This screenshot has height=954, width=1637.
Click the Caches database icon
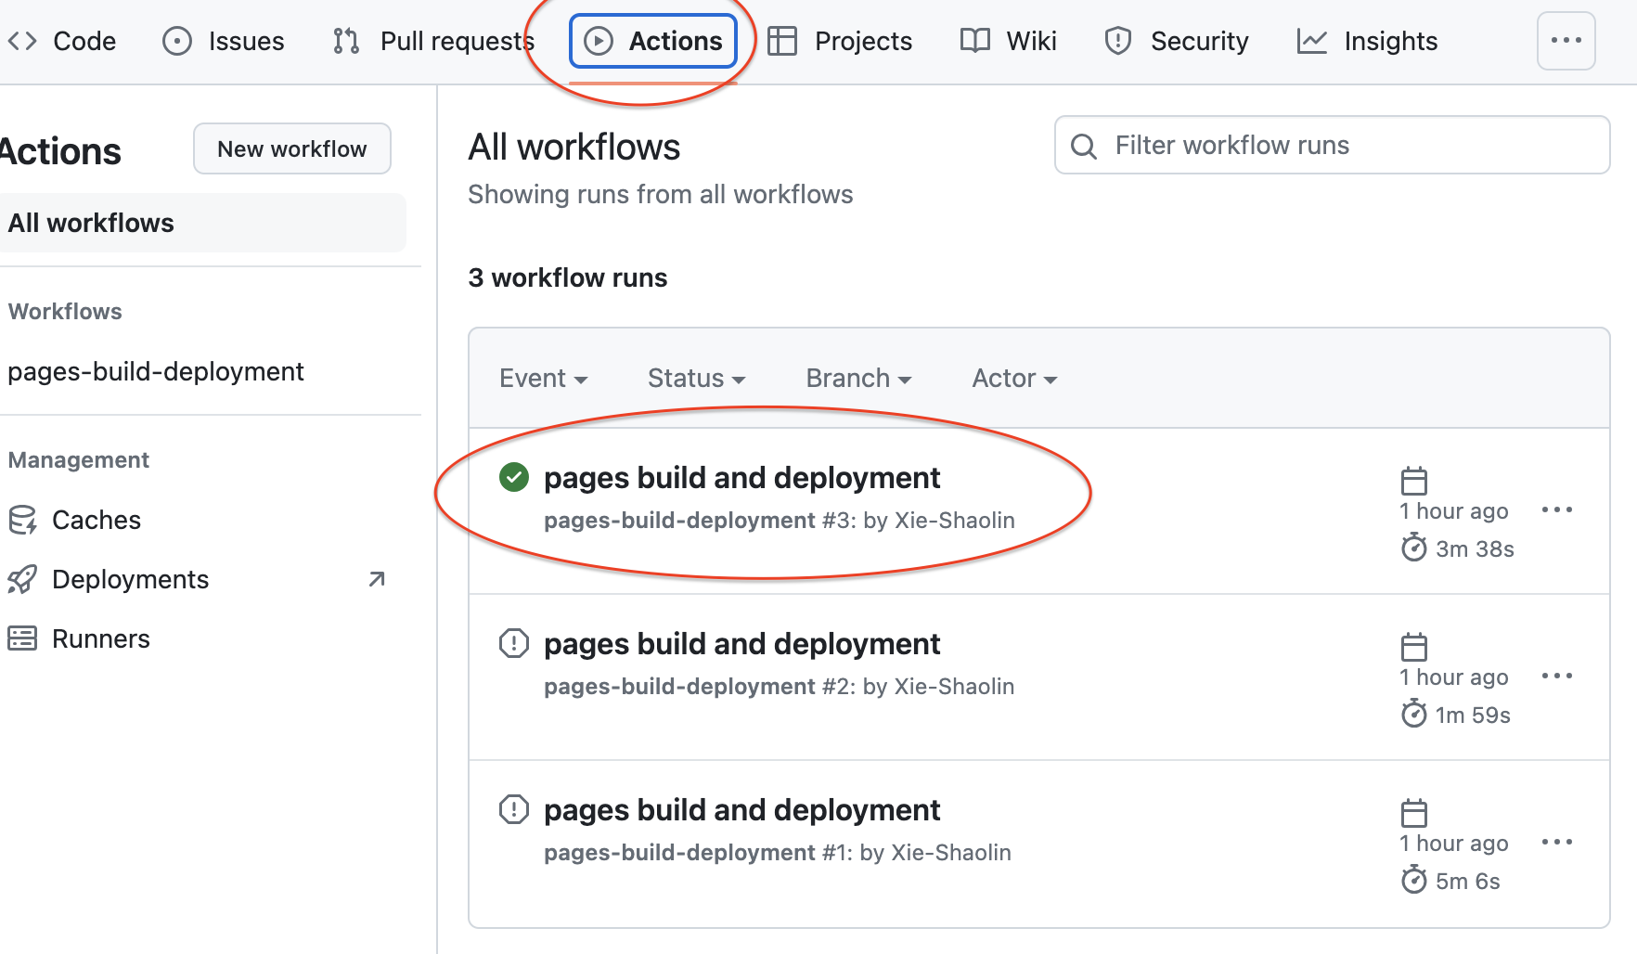pos(22,520)
